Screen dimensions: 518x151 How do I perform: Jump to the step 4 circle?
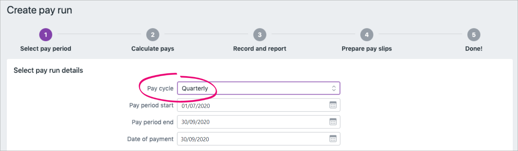point(367,35)
